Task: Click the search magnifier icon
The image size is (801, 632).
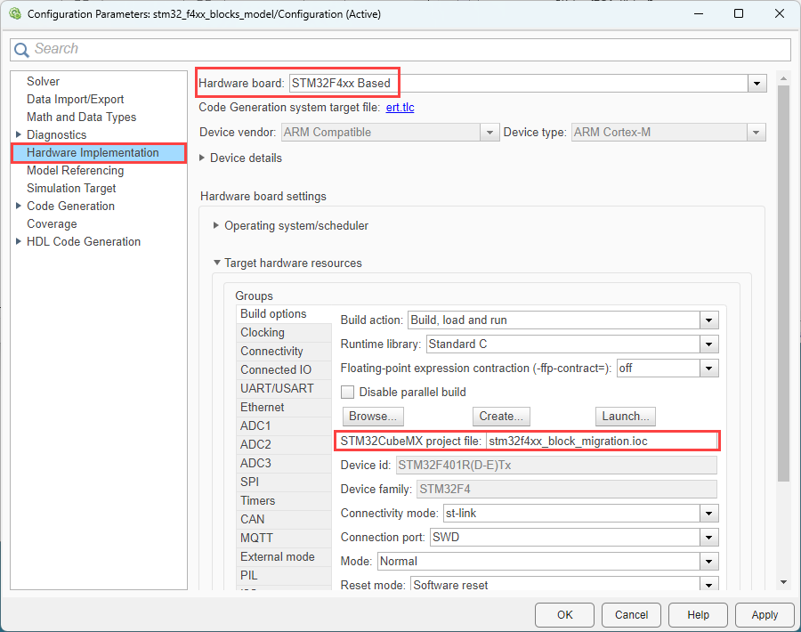Action: [x=21, y=49]
